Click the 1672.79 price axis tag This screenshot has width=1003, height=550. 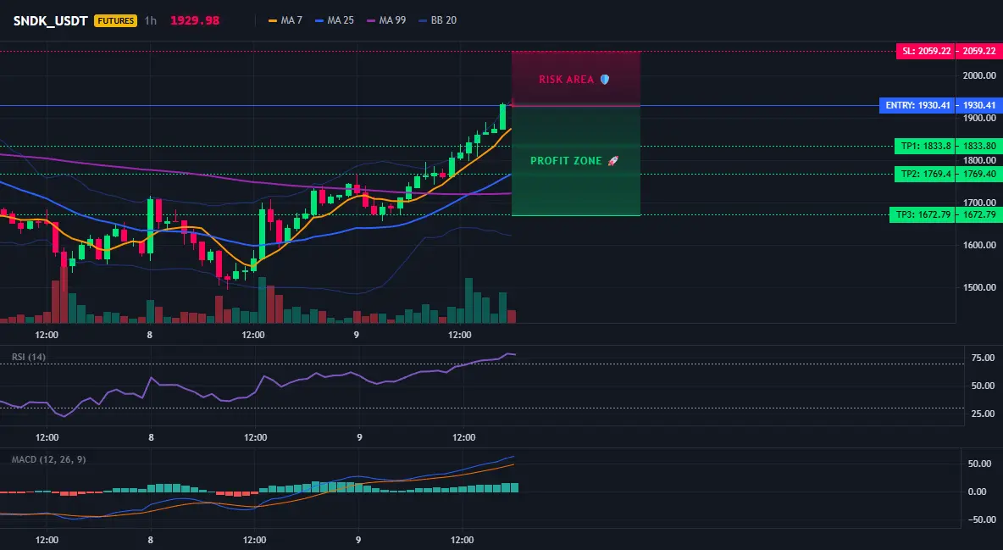[x=978, y=214]
